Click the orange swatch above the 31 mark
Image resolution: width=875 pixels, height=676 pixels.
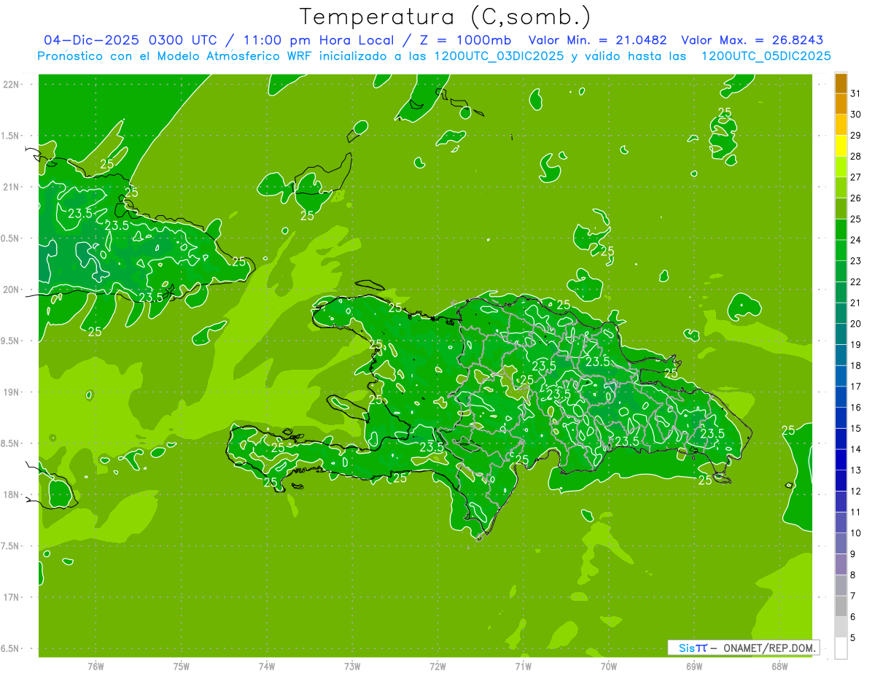pos(841,83)
